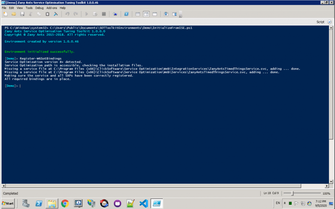Image resolution: width=335 pixels, height=209 pixels.
Task: Show the command window toolbar icon
Action: 166,14
